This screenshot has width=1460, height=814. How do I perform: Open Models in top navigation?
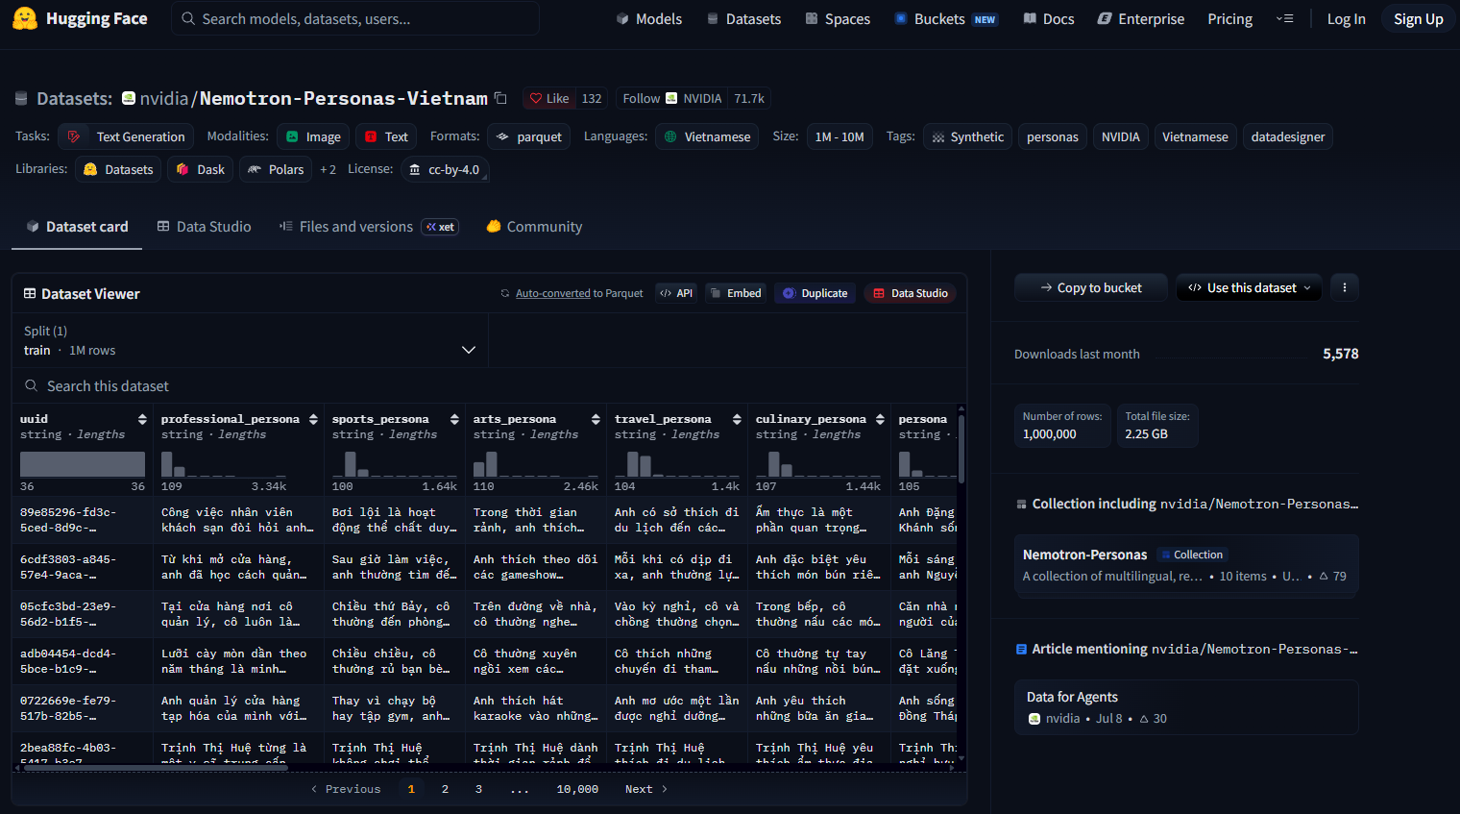(x=648, y=18)
